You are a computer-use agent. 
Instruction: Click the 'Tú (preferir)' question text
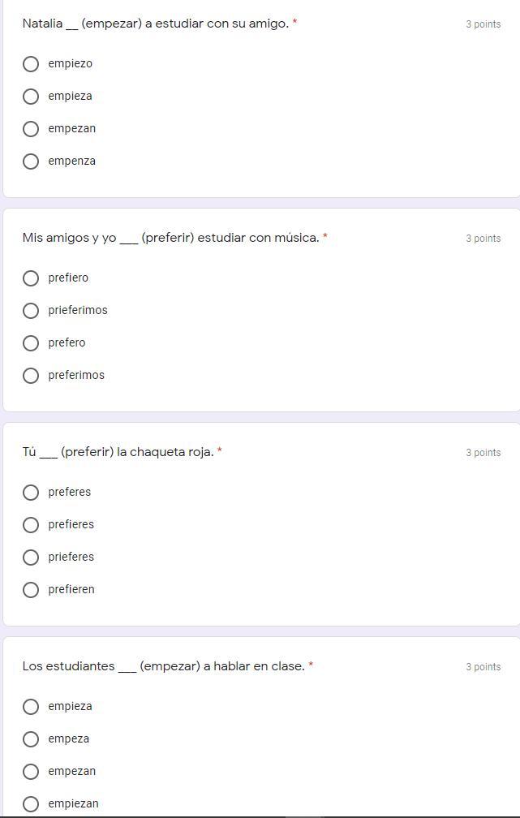[118, 452]
